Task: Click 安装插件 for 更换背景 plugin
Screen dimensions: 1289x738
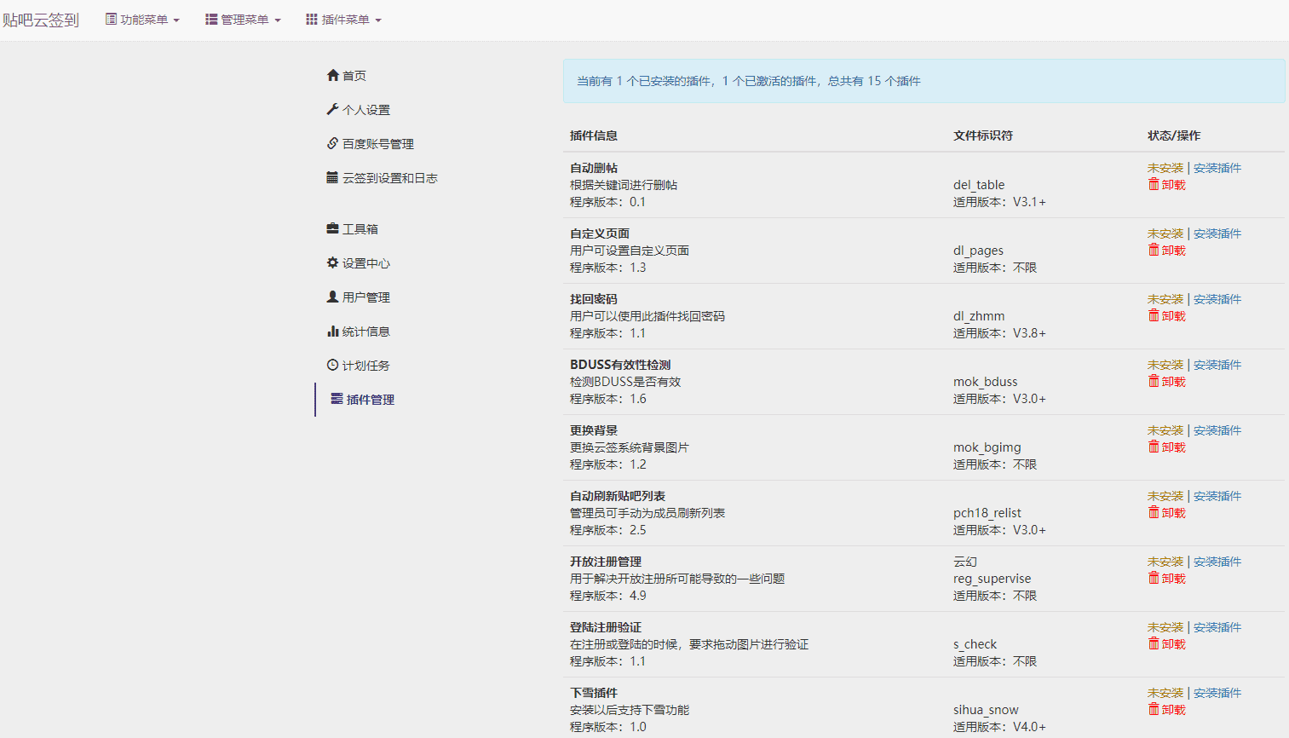Action: 1217,430
